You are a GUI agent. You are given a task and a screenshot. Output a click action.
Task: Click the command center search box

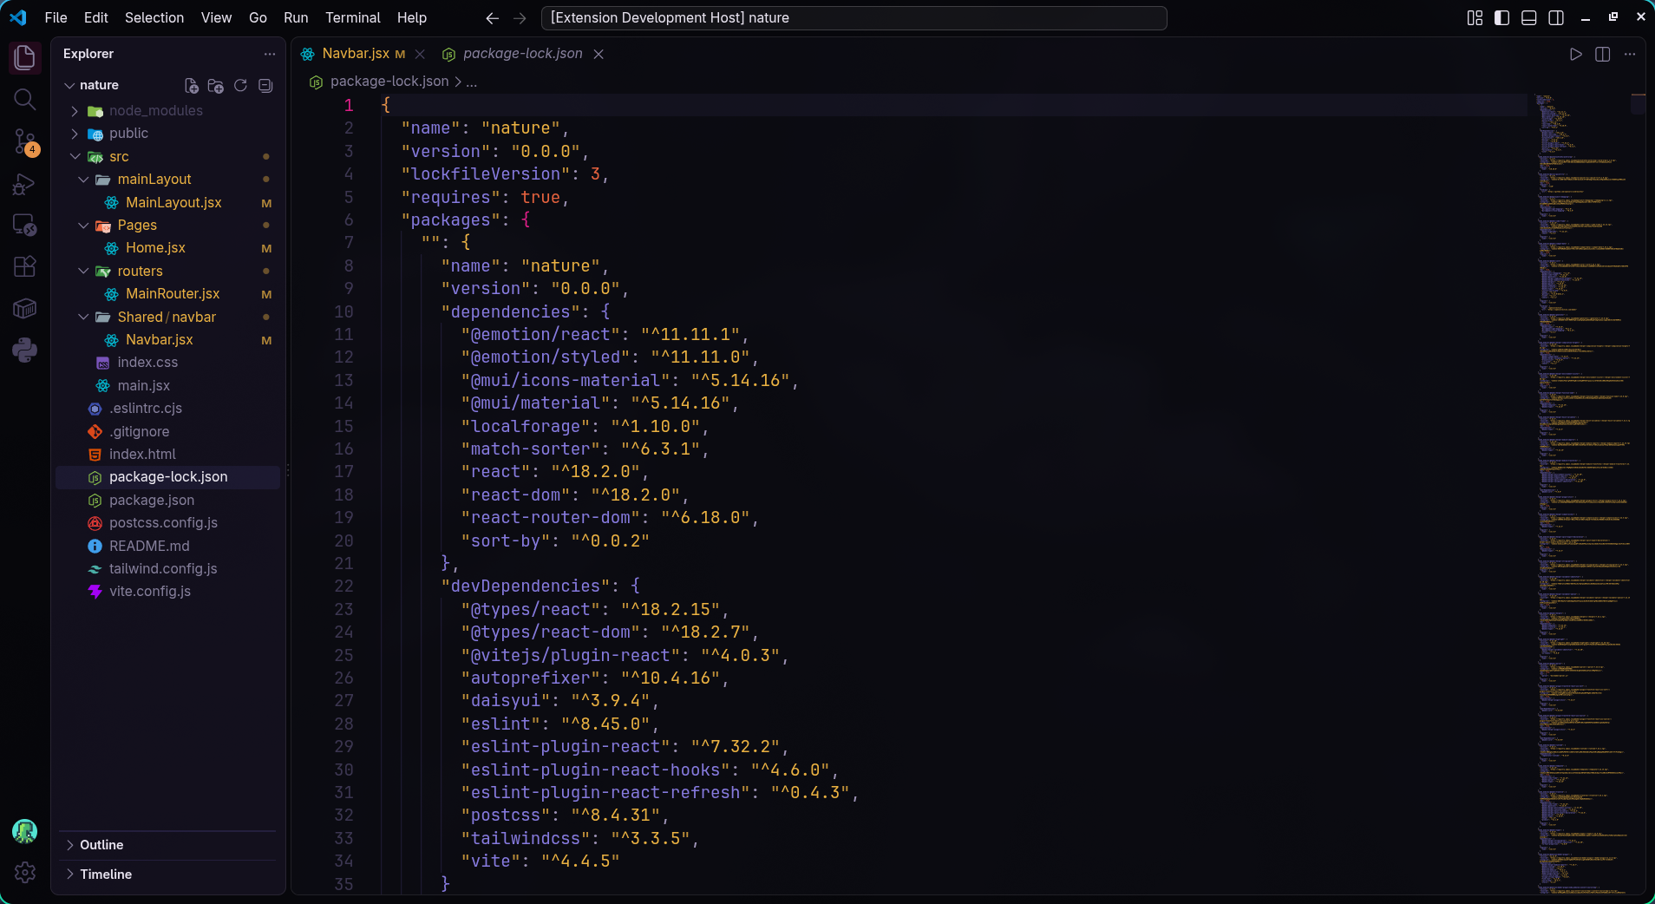pyautogui.click(x=854, y=18)
